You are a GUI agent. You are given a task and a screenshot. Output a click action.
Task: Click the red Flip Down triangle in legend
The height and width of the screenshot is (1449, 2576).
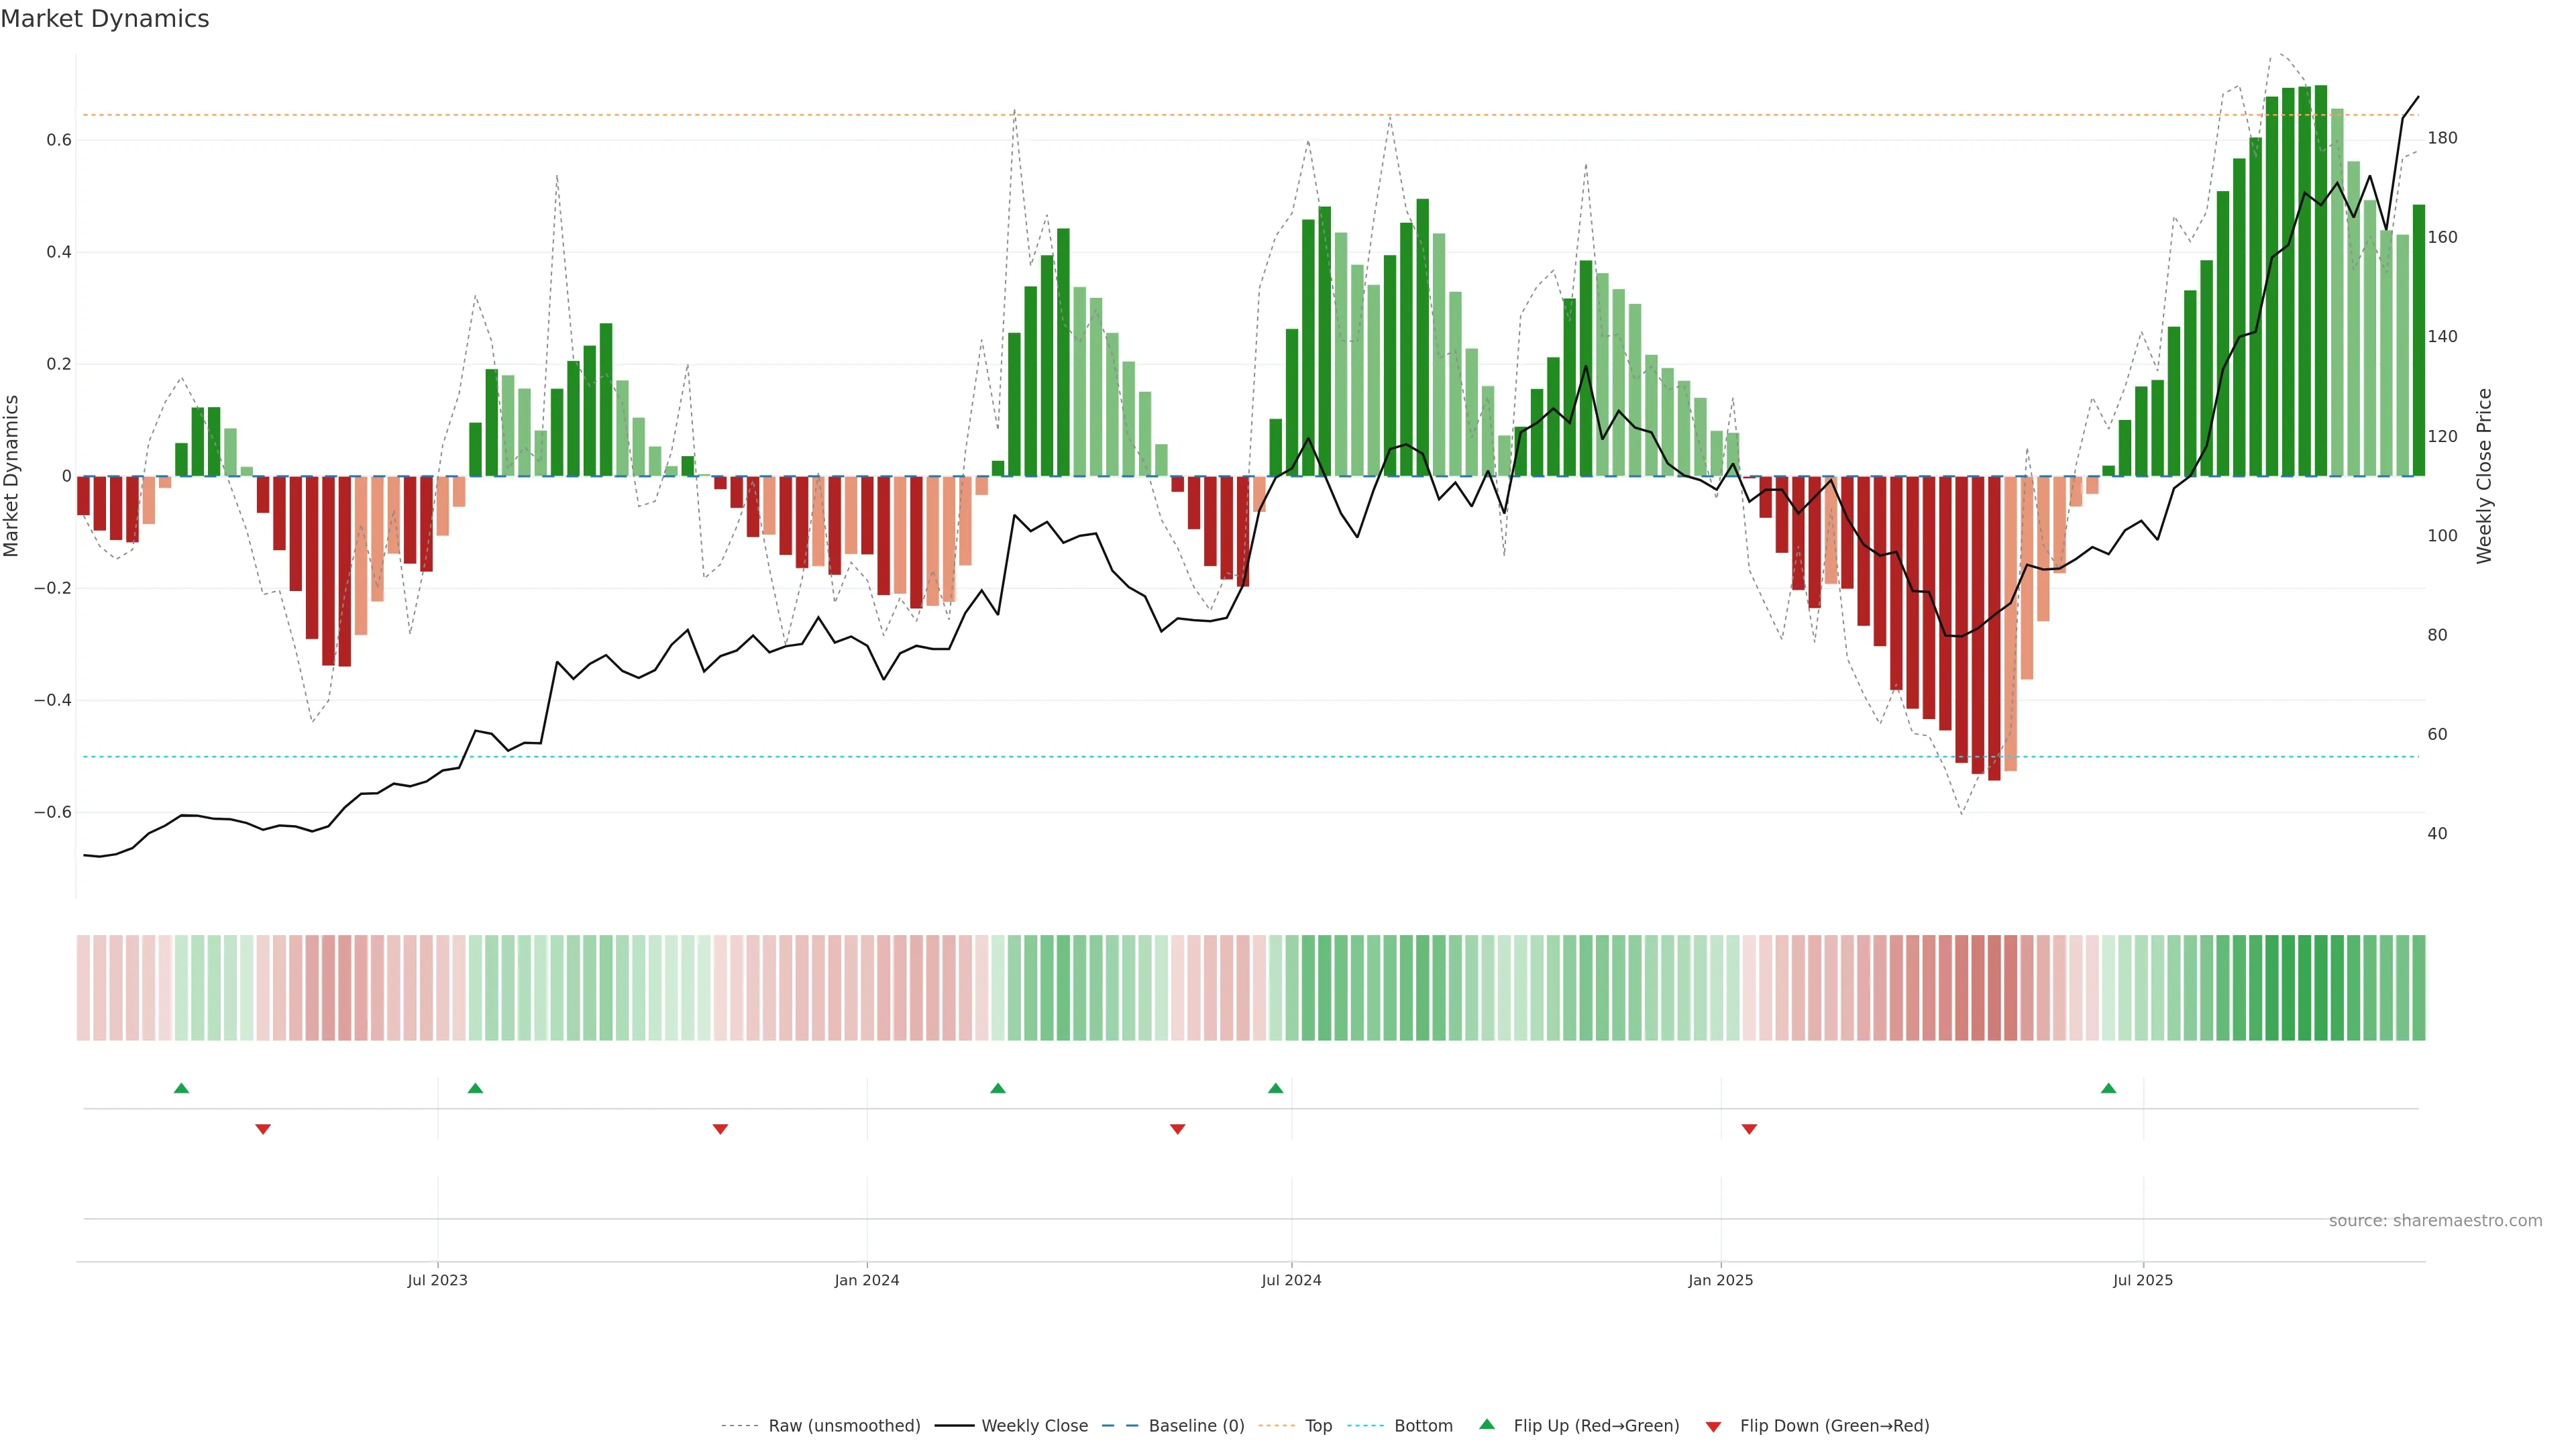pyautogui.click(x=1713, y=1427)
